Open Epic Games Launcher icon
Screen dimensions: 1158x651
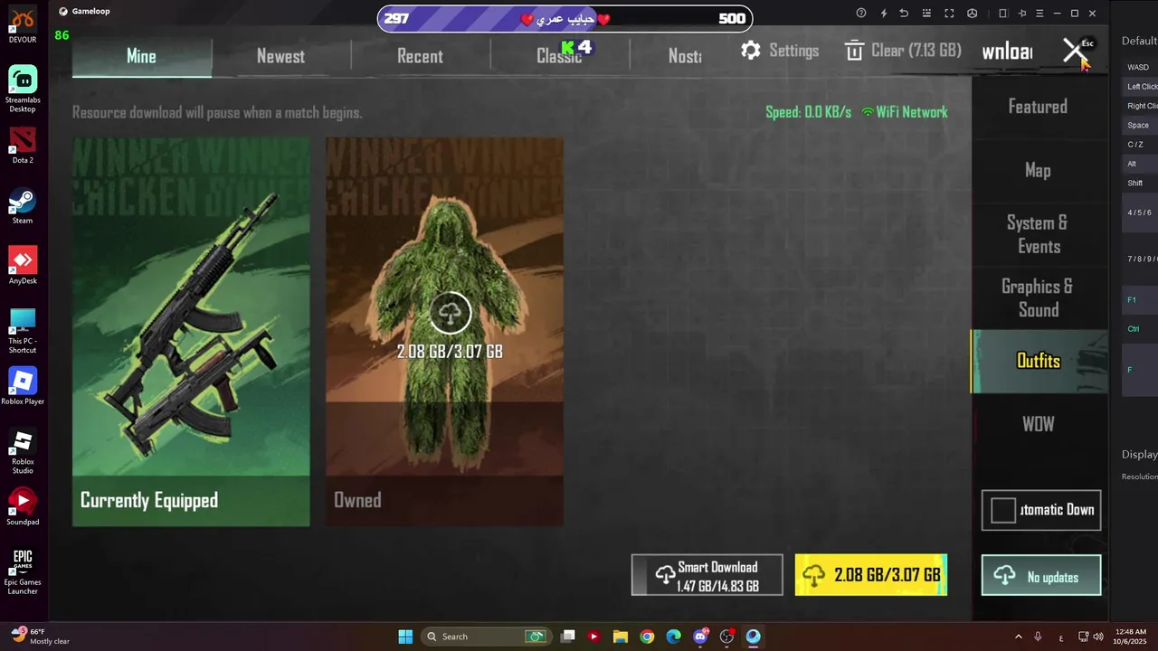coord(23,571)
